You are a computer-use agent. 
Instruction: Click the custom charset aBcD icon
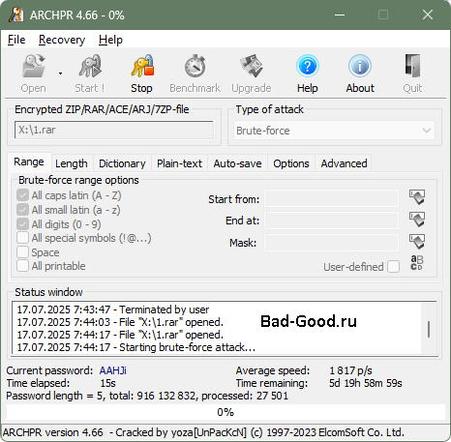(416, 263)
